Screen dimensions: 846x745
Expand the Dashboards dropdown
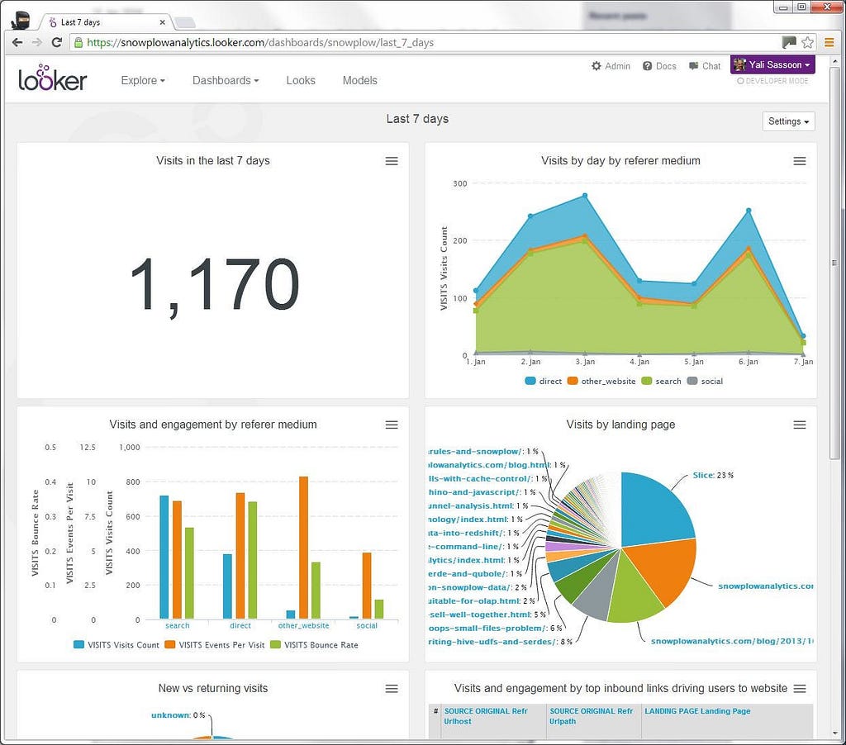pos(226,80)
